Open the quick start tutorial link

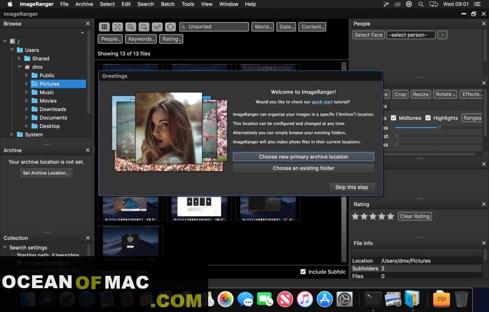pyautogui.click(x=322, y=102)
